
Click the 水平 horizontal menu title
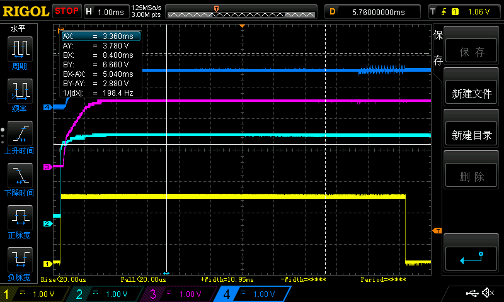click(18, 29)
